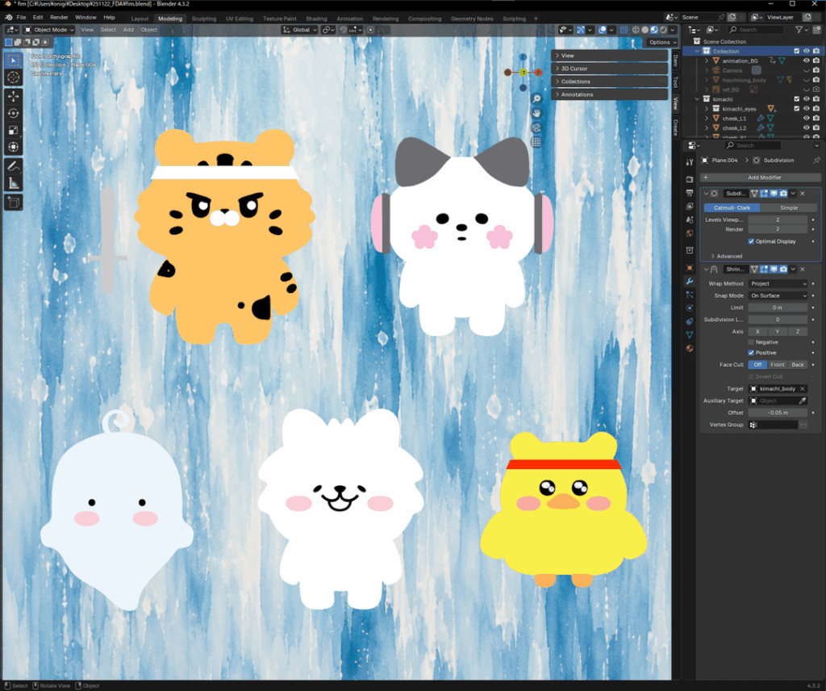Switch orthographic/perspective grid icon
This screenshot has height=691, width=826.
coord(536,142)
